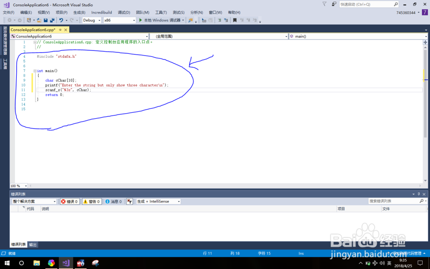Open Cortana circle in the taskbar
Viewport: 430px width, 269px height.
tap(21, 263)
